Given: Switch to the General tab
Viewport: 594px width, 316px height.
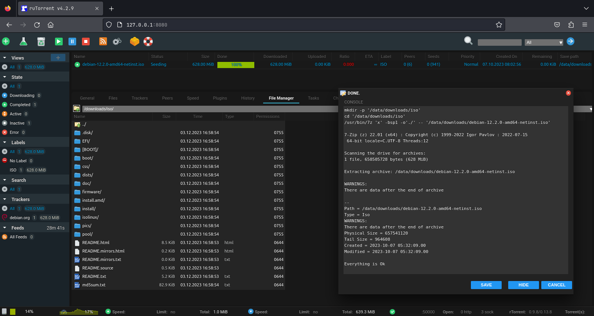Looking at the screenshot, I should pos(87,98).
